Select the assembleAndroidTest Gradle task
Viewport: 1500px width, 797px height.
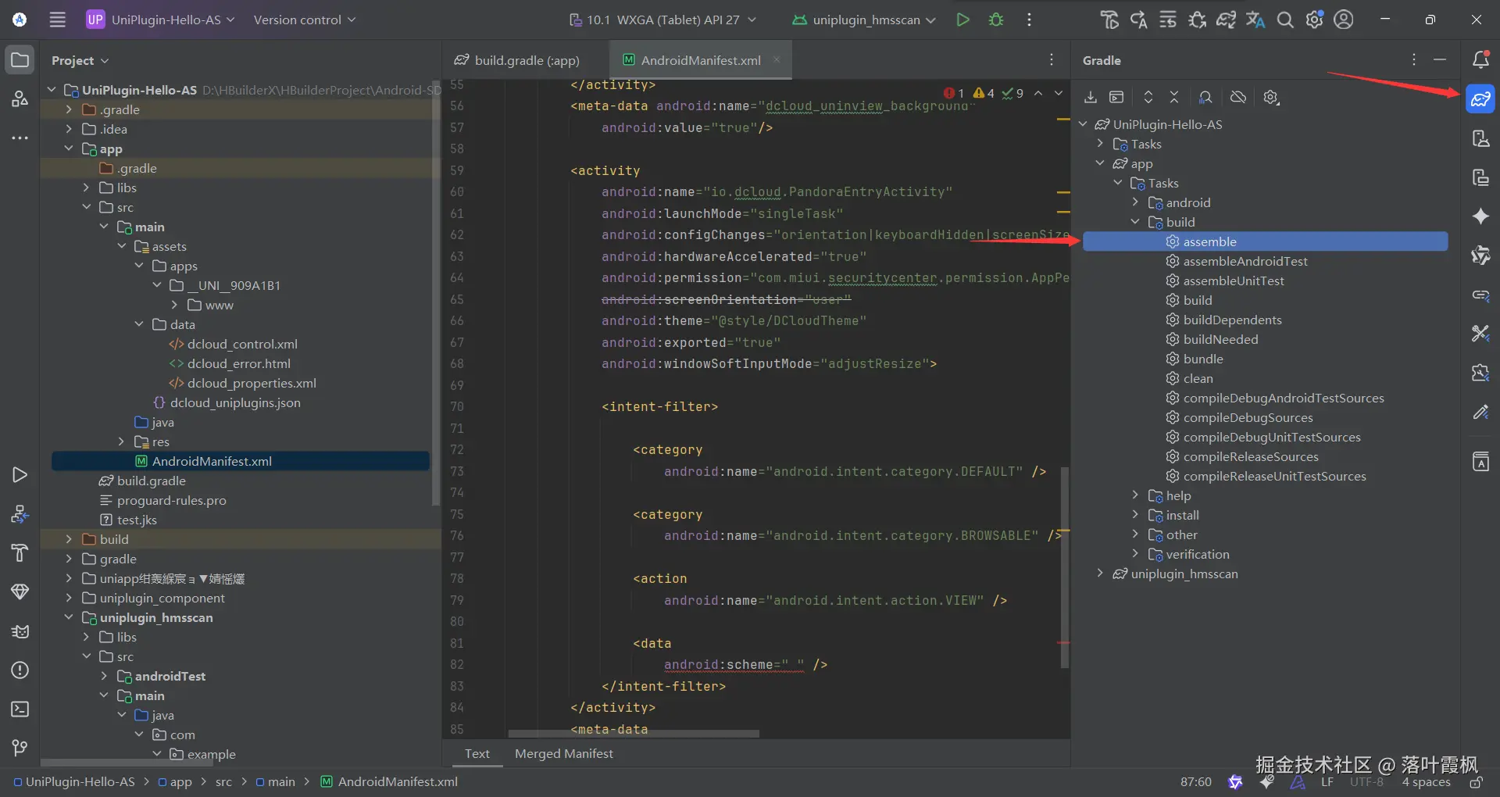click(1245, 261)
